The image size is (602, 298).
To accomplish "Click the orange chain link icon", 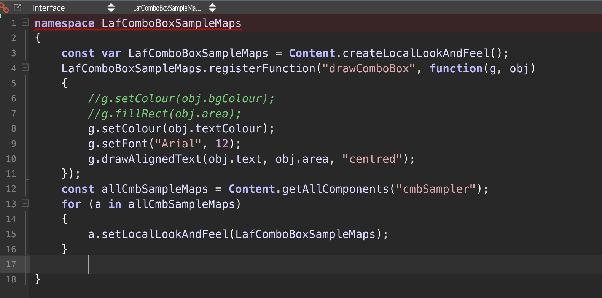I will pos(4,7).
